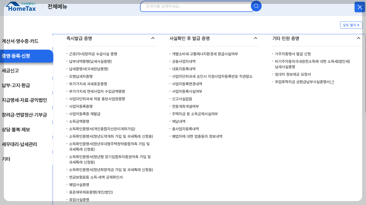Collapse the 즉시발급 증명 section
This screenshot has width=366, height=205.
tap(153, 38)
